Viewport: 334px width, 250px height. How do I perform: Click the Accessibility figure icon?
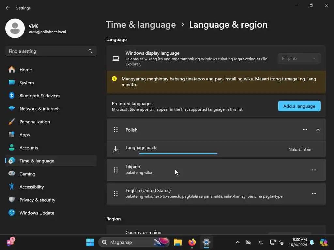click(x=12, y=187)
